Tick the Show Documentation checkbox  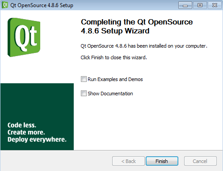click(x=84, y=94)
